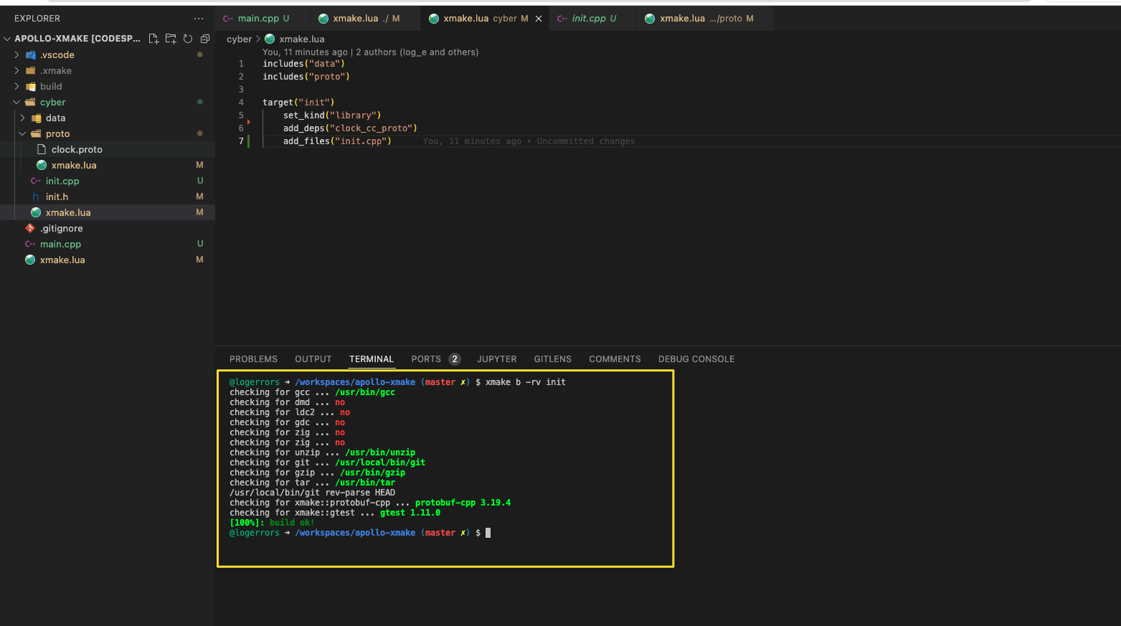This screenshot has height=626, width=1121.
Task: Open the PROBLEMS panel tab
Action: point(253,359)
